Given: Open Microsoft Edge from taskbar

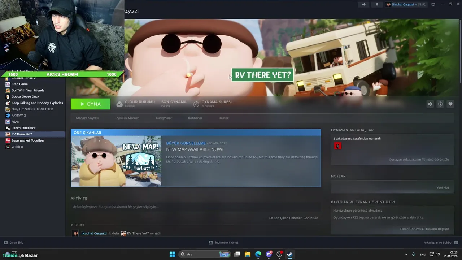Looking at the screenshot, I should pyautogui.click(x=258, y=254).
